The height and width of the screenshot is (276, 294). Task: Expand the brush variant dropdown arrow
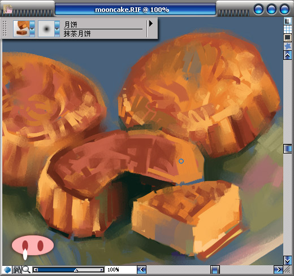click(57, 29)
